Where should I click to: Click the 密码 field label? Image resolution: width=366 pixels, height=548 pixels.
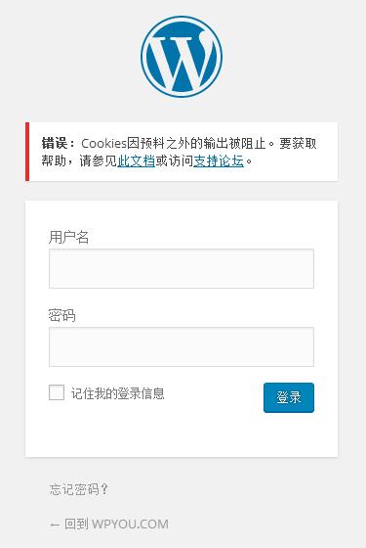(x=62, y=315)
